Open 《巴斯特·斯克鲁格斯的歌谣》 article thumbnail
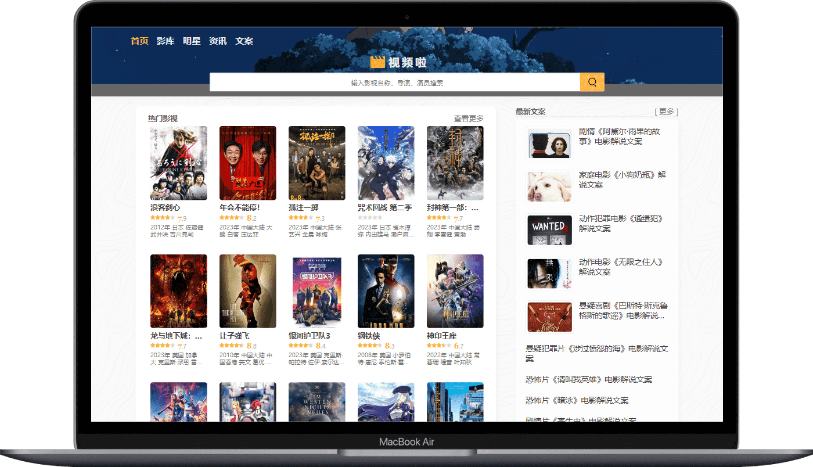Screen dimensions: 813x467 (x=549, y=317)
